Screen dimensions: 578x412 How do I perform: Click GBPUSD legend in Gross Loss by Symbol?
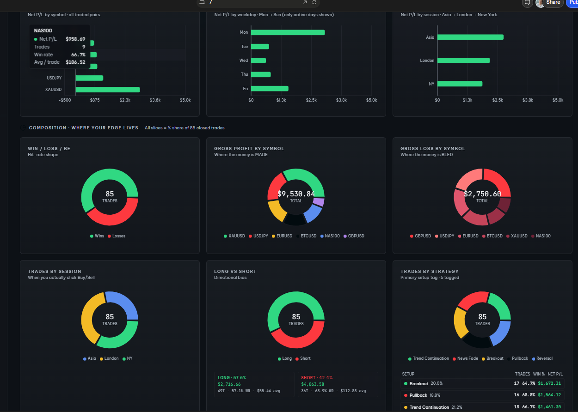(420, 236)
